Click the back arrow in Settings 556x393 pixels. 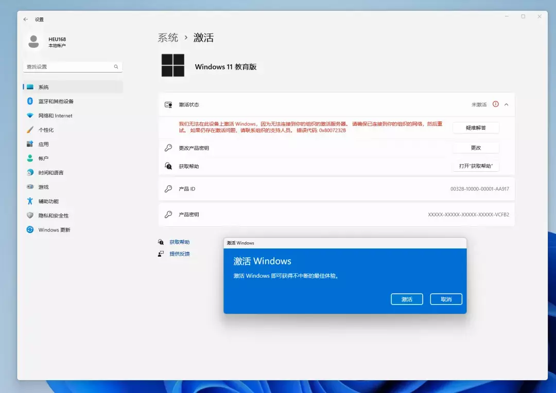(26, 20)
